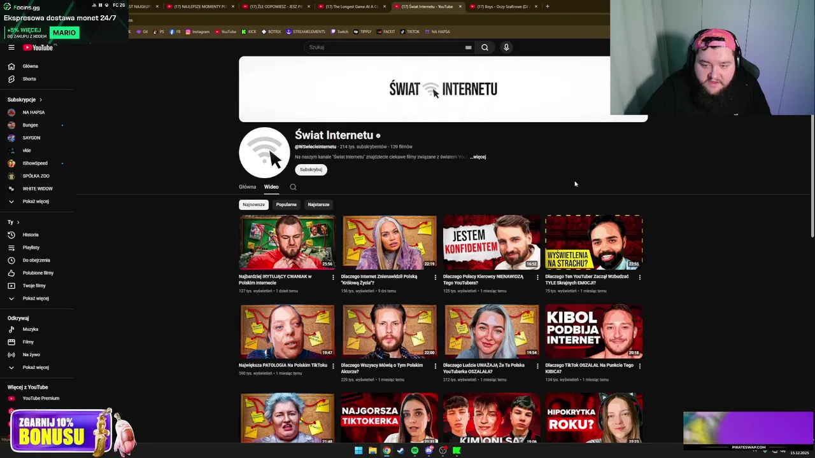Select the Popularne filter chip
Screen dimensions: 815x458
(x=287, y=205)
